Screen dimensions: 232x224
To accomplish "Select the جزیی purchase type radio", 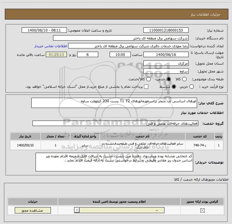I will 191,87.
